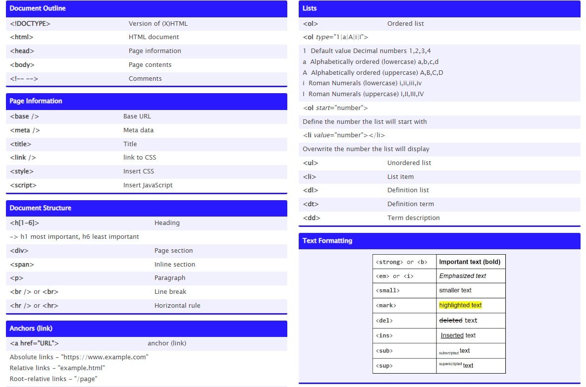Click 'Define the number the list will start with'

[365, 121]
